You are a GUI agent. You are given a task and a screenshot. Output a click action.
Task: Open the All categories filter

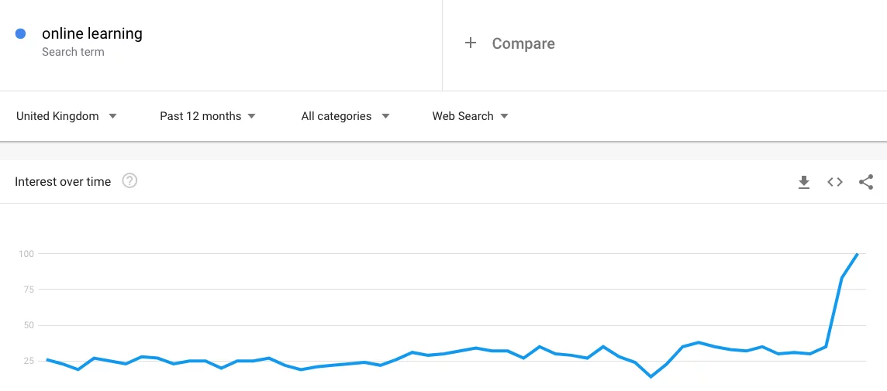click(x=345, y=116)
